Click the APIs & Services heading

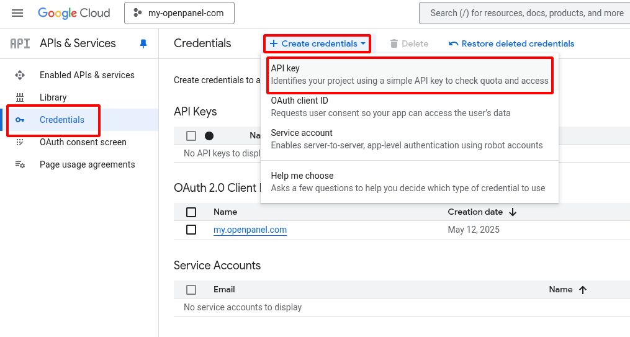78,43
